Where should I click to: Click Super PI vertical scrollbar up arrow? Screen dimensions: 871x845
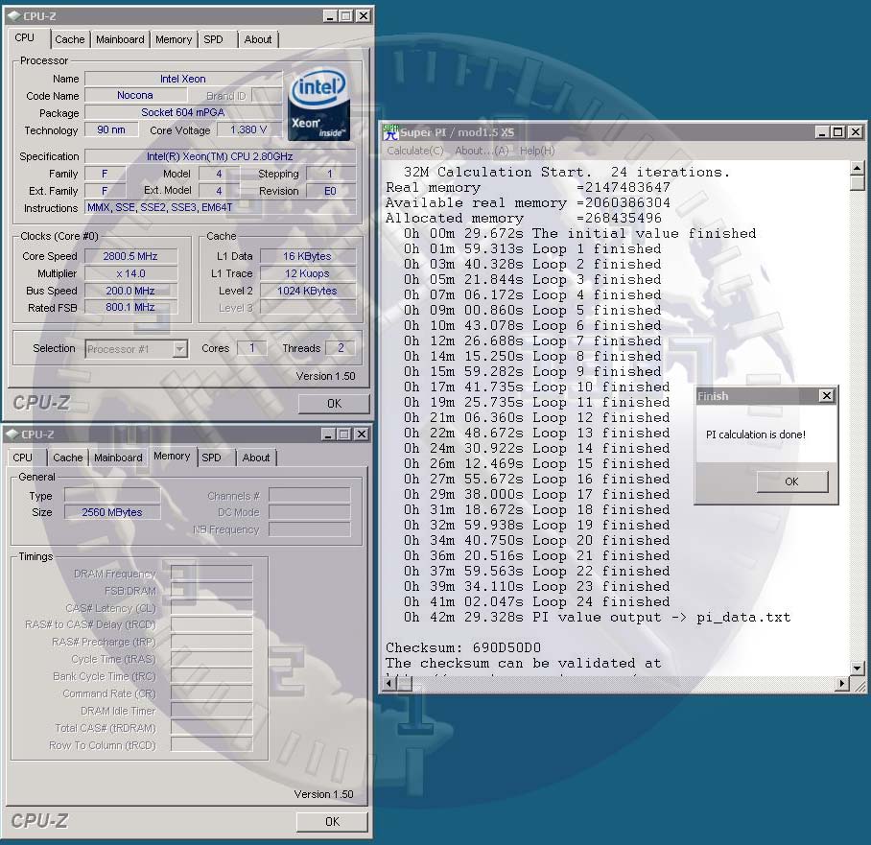click(x=858, y=168)
